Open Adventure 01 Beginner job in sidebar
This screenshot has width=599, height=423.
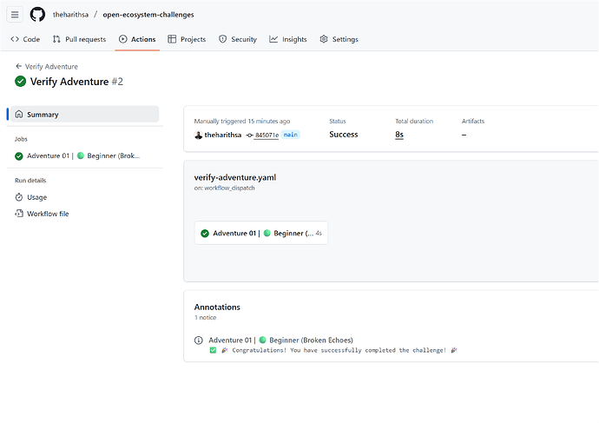(x=85, y=155)
